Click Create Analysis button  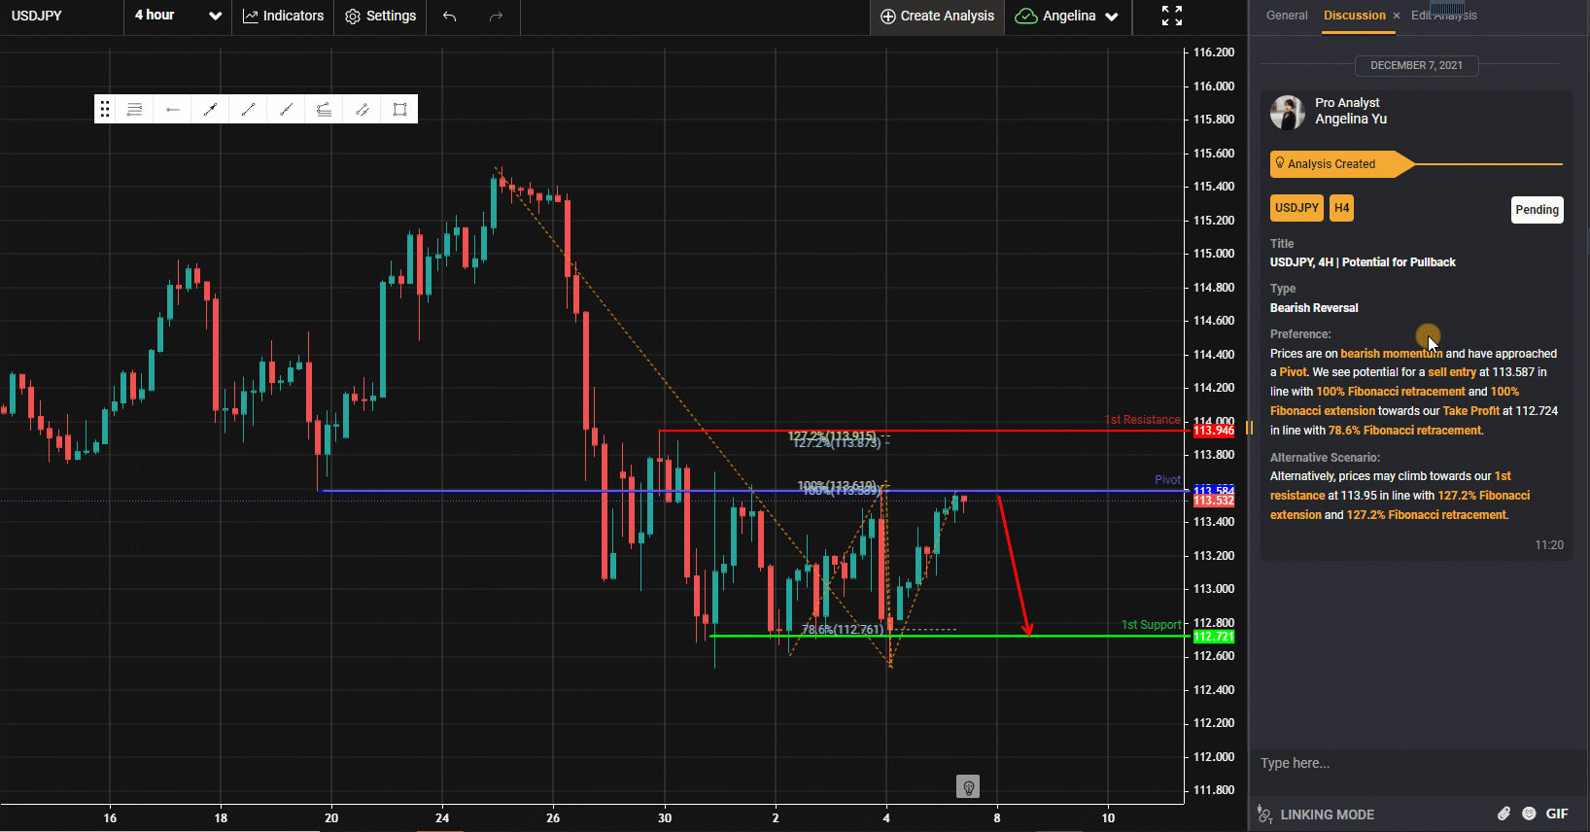point(937,16)
